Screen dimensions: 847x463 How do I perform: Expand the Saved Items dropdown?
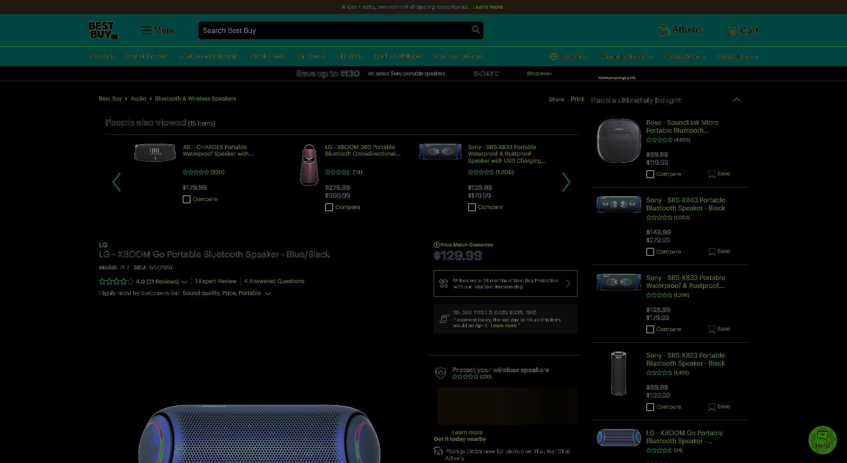(738, 56)
